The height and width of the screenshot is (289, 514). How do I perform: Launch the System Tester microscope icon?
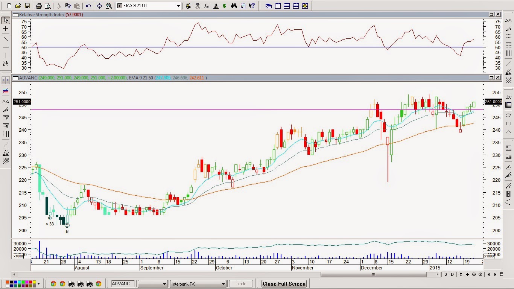(x=216, y=6)
